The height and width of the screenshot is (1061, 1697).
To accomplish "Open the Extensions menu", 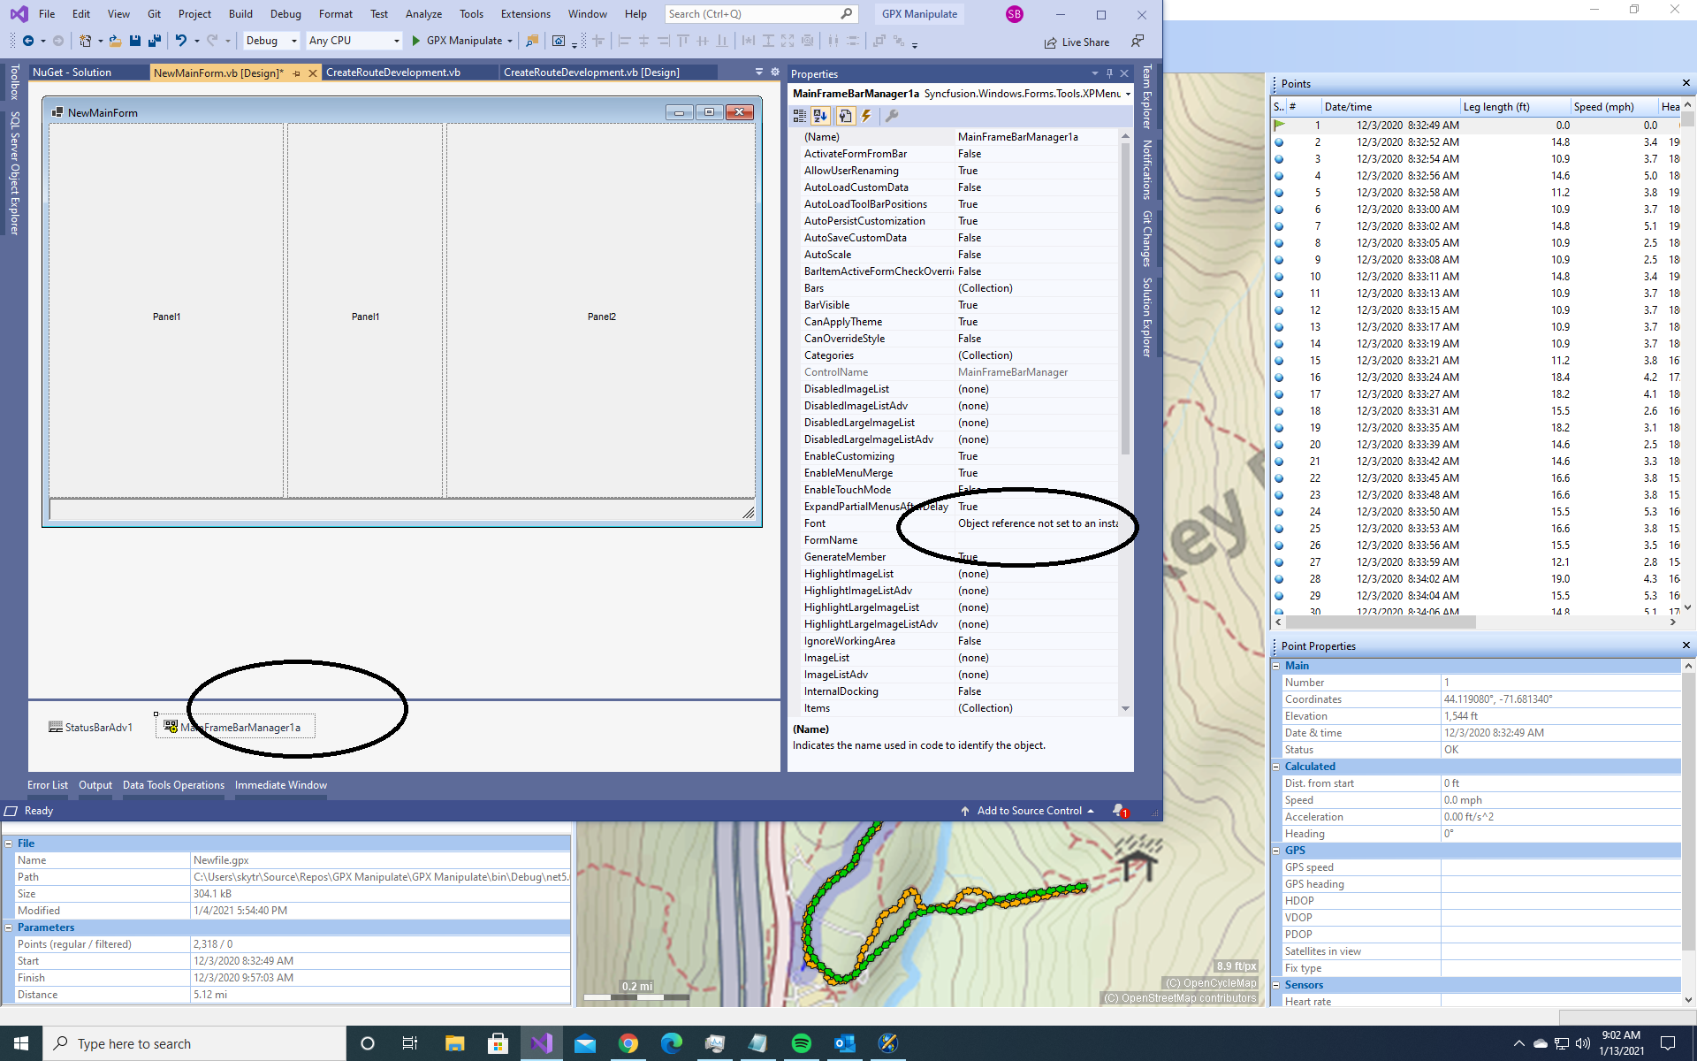I will pyautogui.click(x=525, y=14).
